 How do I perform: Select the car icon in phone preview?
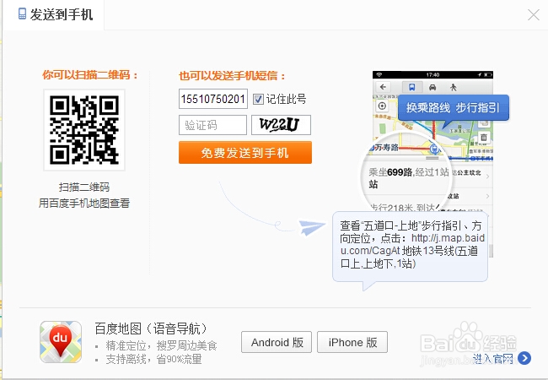[432, 87]
